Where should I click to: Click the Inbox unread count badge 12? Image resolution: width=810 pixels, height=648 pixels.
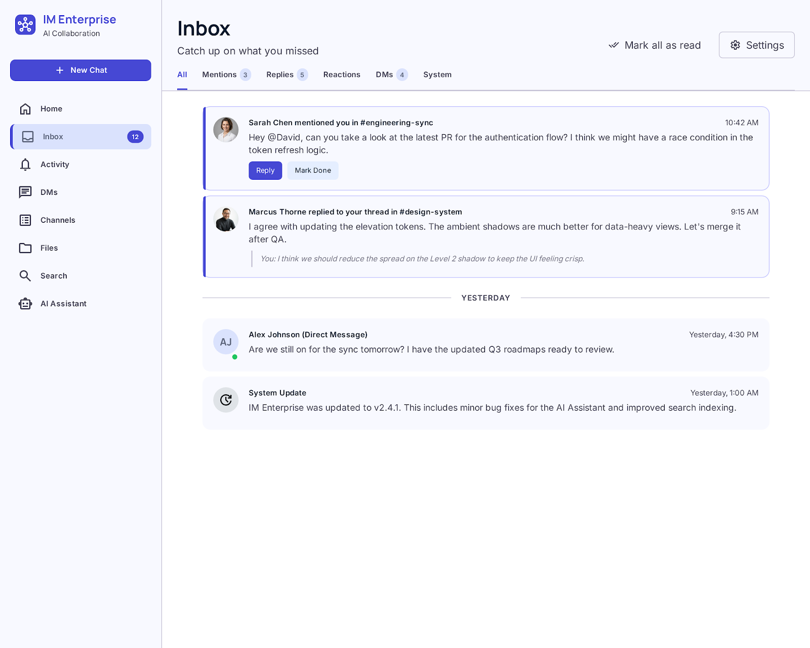tap(135, 137)
